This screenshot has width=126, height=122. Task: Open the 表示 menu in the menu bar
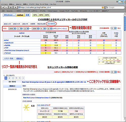(x=19, y=4)
